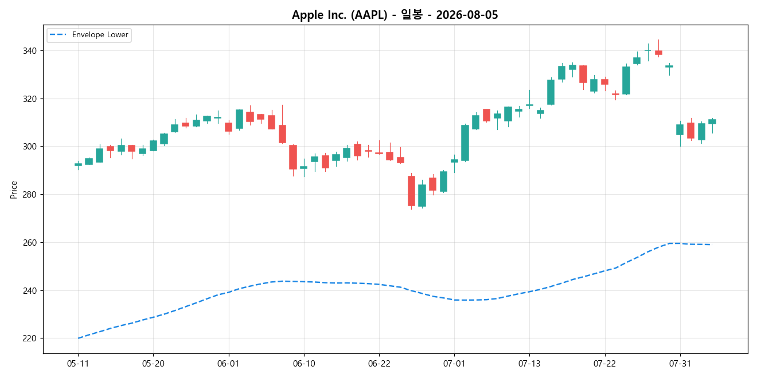
Task: Click the 07-13 x-axis date label
Action: coord(529,364)
